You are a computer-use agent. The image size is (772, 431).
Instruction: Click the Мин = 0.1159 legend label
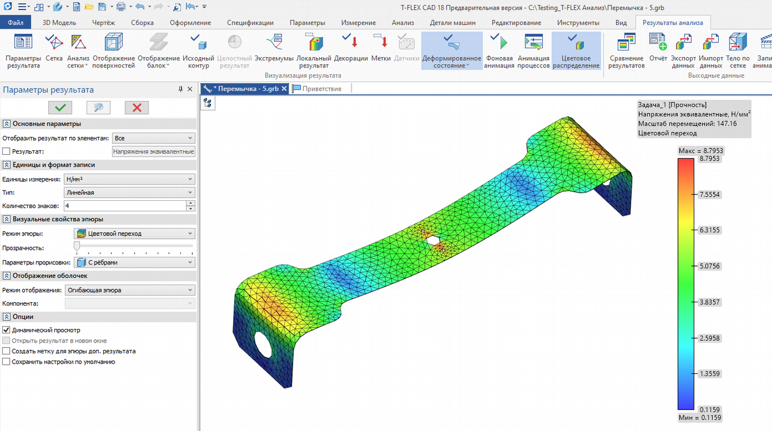pyautogui.click(x=700, y=417)
